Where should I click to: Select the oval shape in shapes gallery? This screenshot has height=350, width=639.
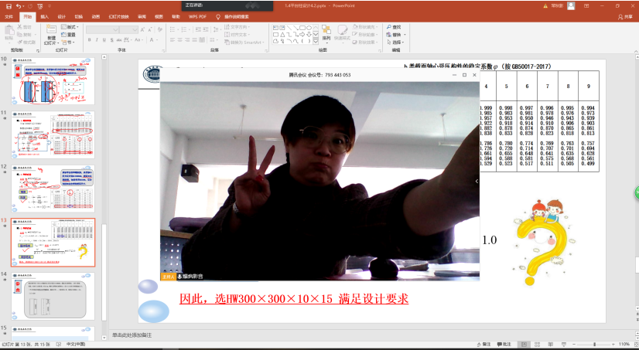coord(309,28)
